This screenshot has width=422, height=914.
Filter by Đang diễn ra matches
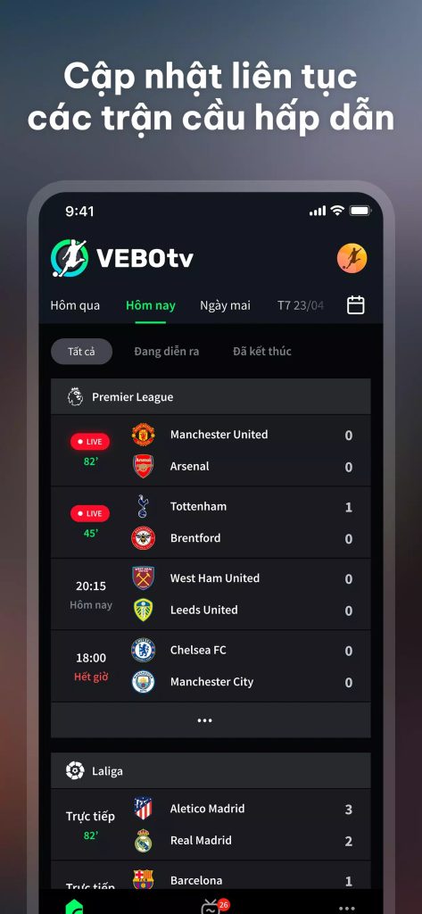pos(167,352)
